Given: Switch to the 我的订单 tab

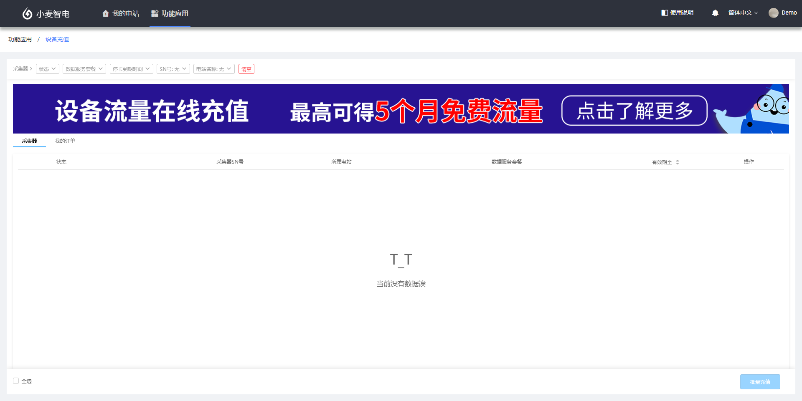Looking at the screenshot, I should (x=65, y=141).
